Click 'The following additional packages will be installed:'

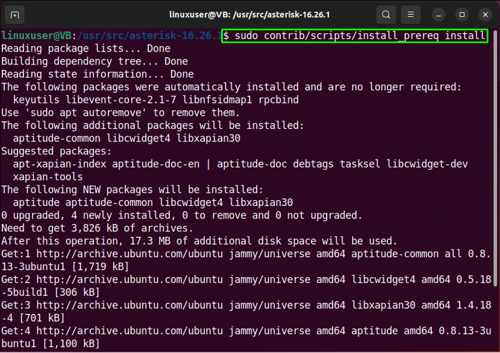153,125
